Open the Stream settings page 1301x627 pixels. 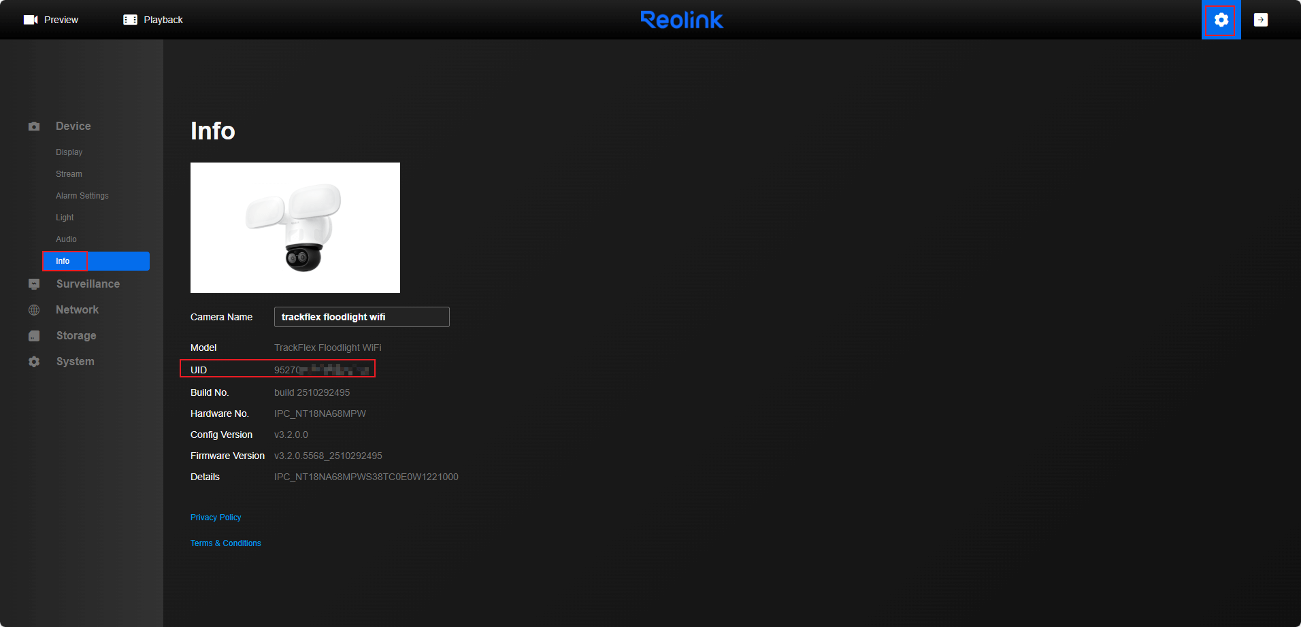(68, 173)
